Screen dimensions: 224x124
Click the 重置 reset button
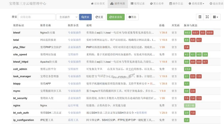tap(99, 17)
